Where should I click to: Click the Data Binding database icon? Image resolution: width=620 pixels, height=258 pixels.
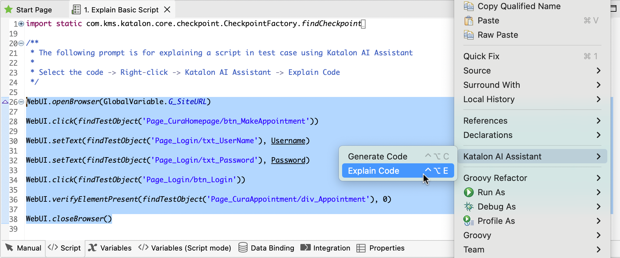click(x=243, y=248)
